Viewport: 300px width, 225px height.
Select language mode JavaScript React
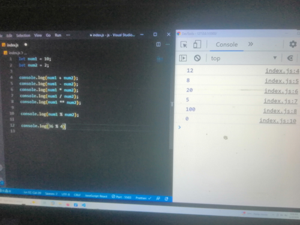tap(96, 196)
